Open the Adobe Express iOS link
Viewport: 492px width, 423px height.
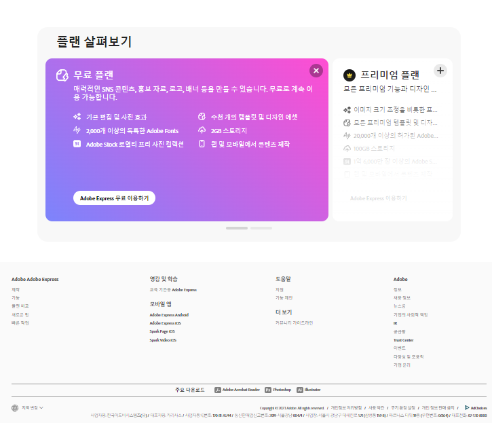pos(166,323)
